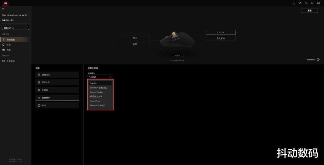Click the PROART MOUSE MD301 device name
Viewport: 324px width, 165px height.
coord(17,16)
